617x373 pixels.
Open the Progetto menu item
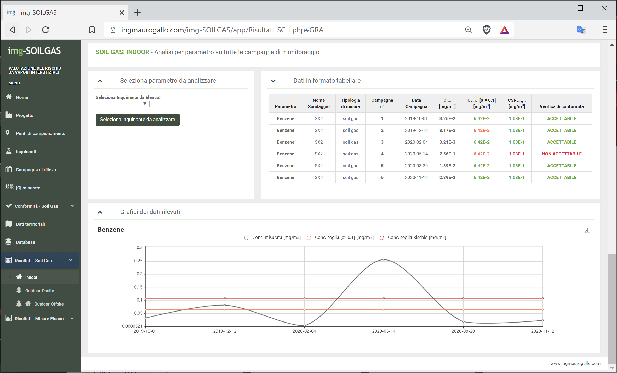click(25, 115)
